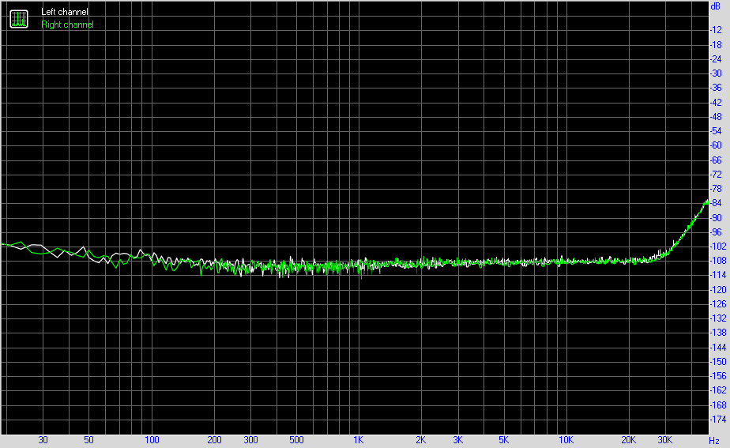Click the -48 dB axis label
The image size is (730, 448).
[x=716, y=117]
